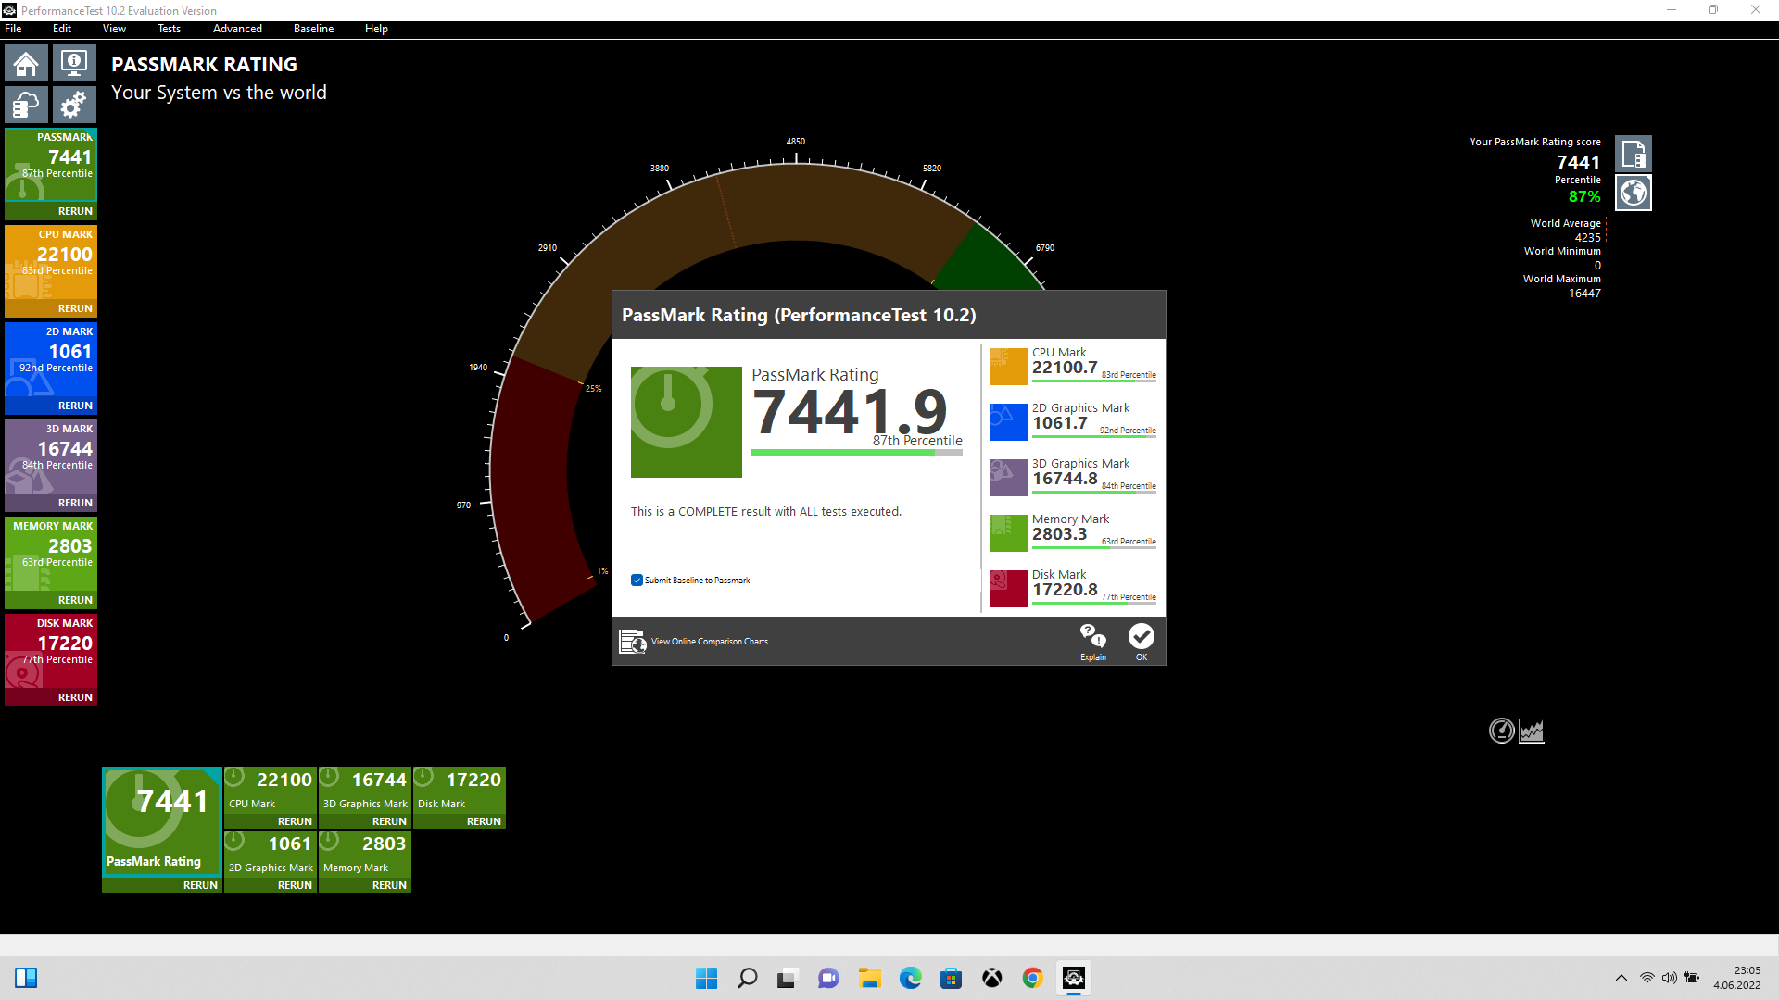Select the gauge view icon
This screenshot has height=1000, width=1779.
click(x=1501, y=731)
